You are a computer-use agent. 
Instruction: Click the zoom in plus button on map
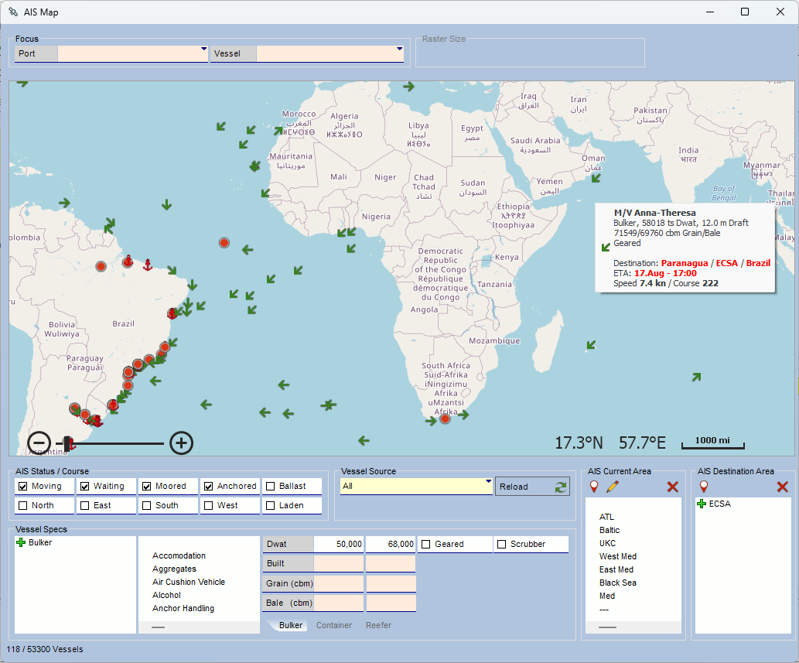pos(181,443)
